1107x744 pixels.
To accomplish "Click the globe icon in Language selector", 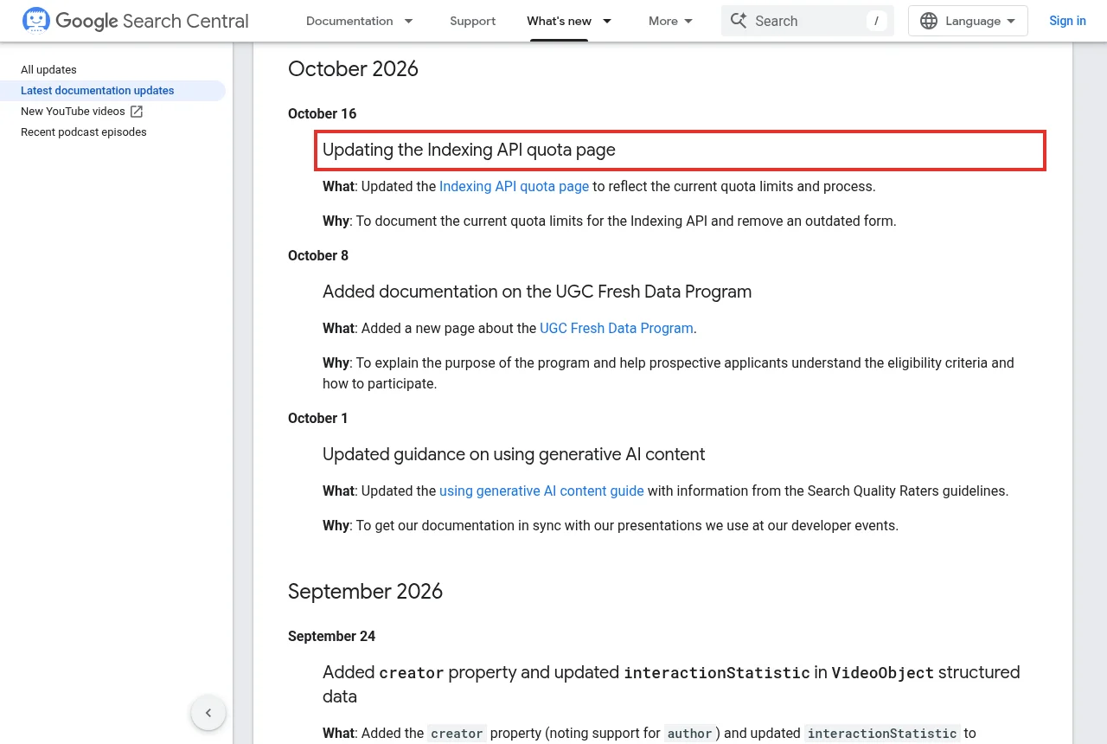I will click(929, 21).
